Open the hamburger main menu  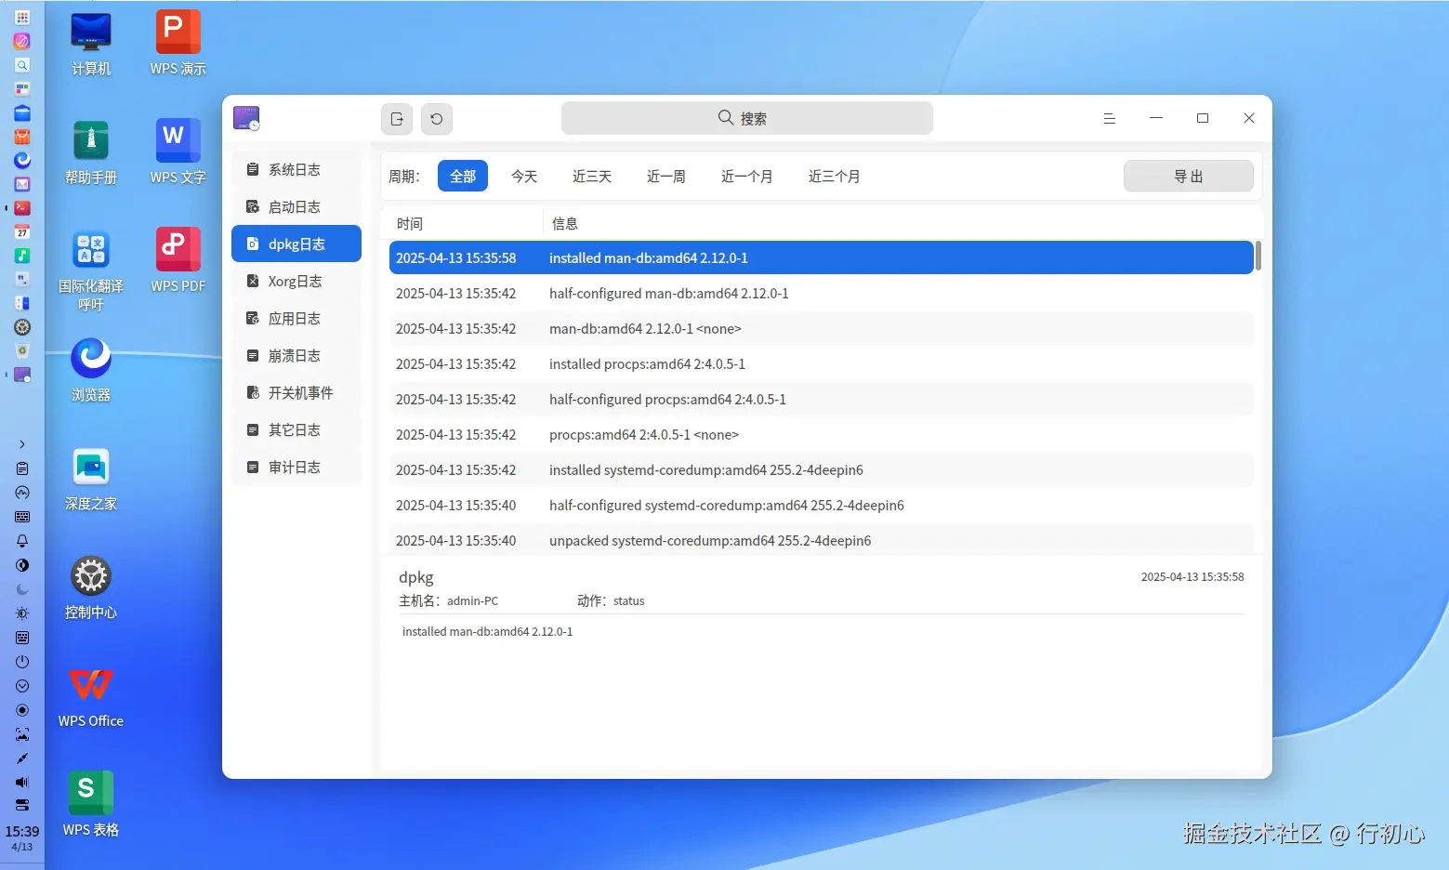(1109, 118)
